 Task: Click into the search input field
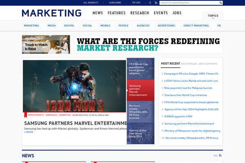(x=189, y=3)
